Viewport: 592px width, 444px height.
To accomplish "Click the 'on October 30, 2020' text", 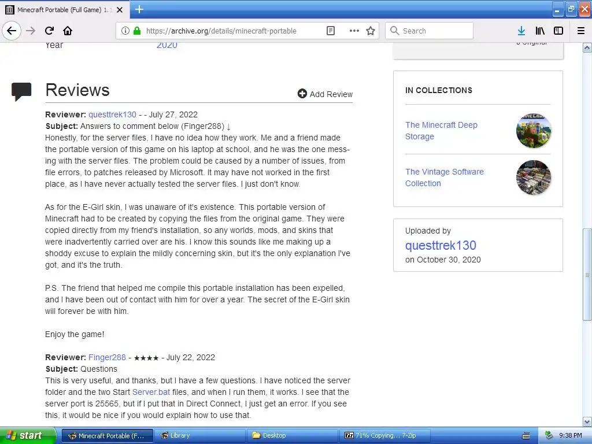I will [x=443, y=260].
